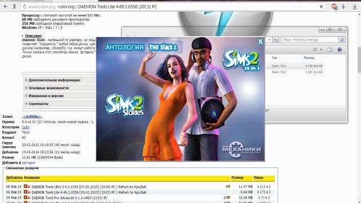
Task: Focus the browser address bar
Action: click(x=173, y=7)
